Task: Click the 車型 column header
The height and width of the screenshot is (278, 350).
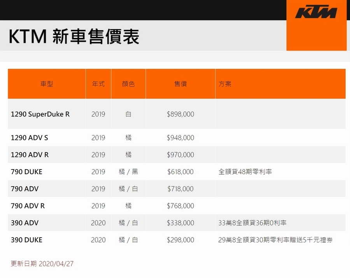Action: point(47,84)
